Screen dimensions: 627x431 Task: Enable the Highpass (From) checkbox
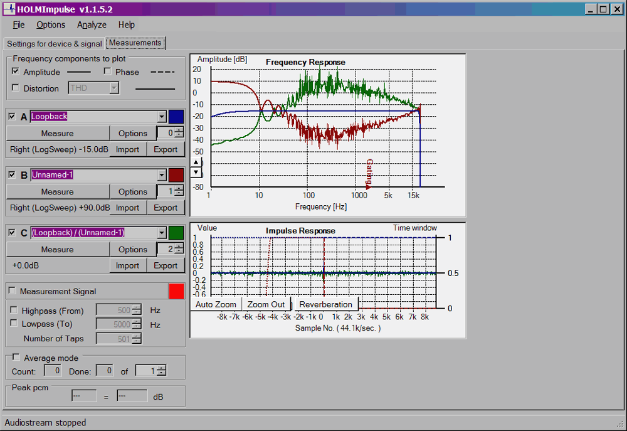14,310
